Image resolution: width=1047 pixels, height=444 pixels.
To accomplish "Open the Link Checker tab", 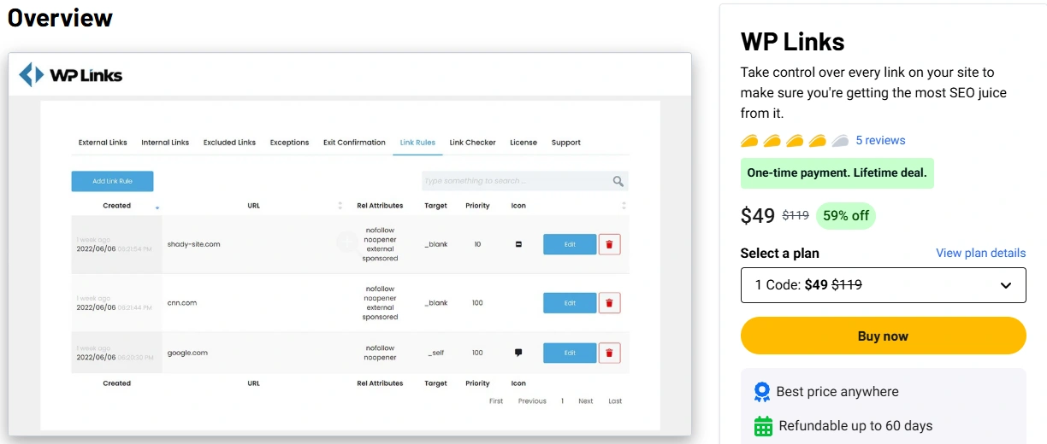I will [x=472, y=143].
